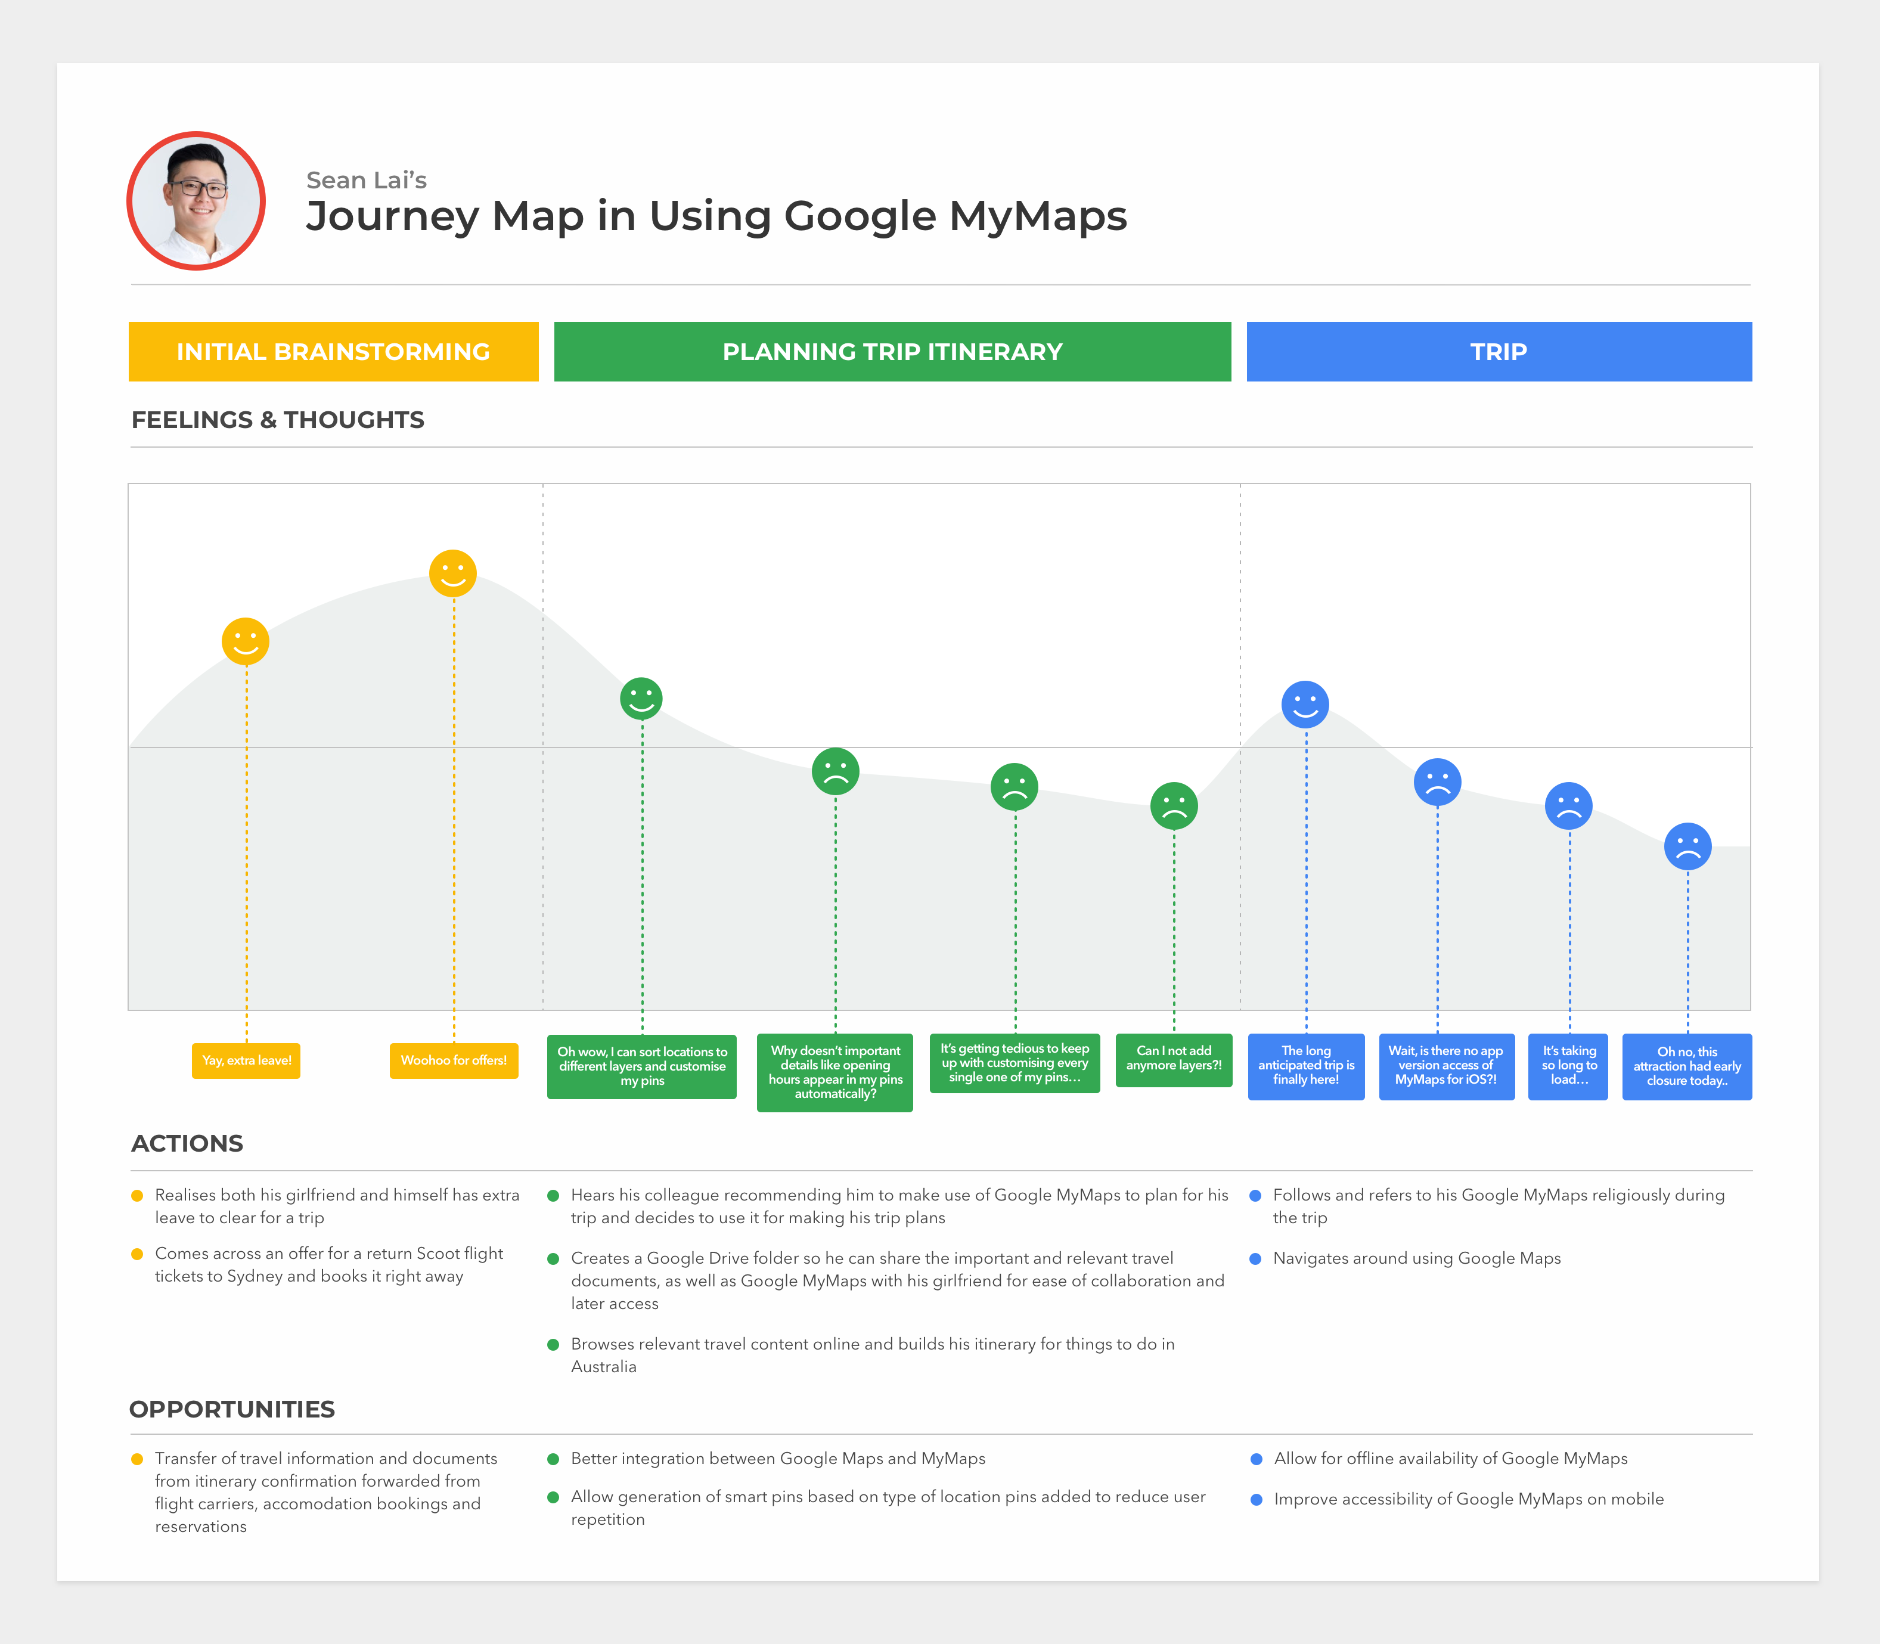Click the blue sad face above 'no app version' note
Viewport: 1880px width, 1644px height.
[1438, 783]
